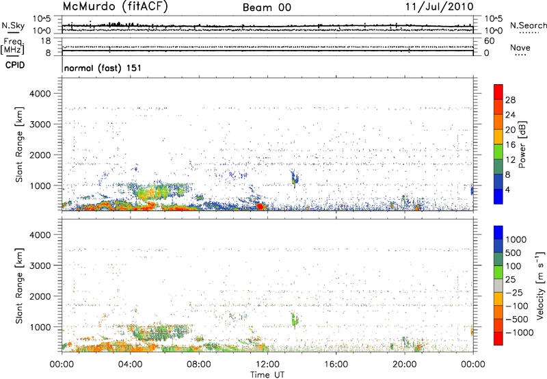The image size is (547, 379).
Task: Click the 'Freq. [MHz]' label
Action: (x=12, y=47)
